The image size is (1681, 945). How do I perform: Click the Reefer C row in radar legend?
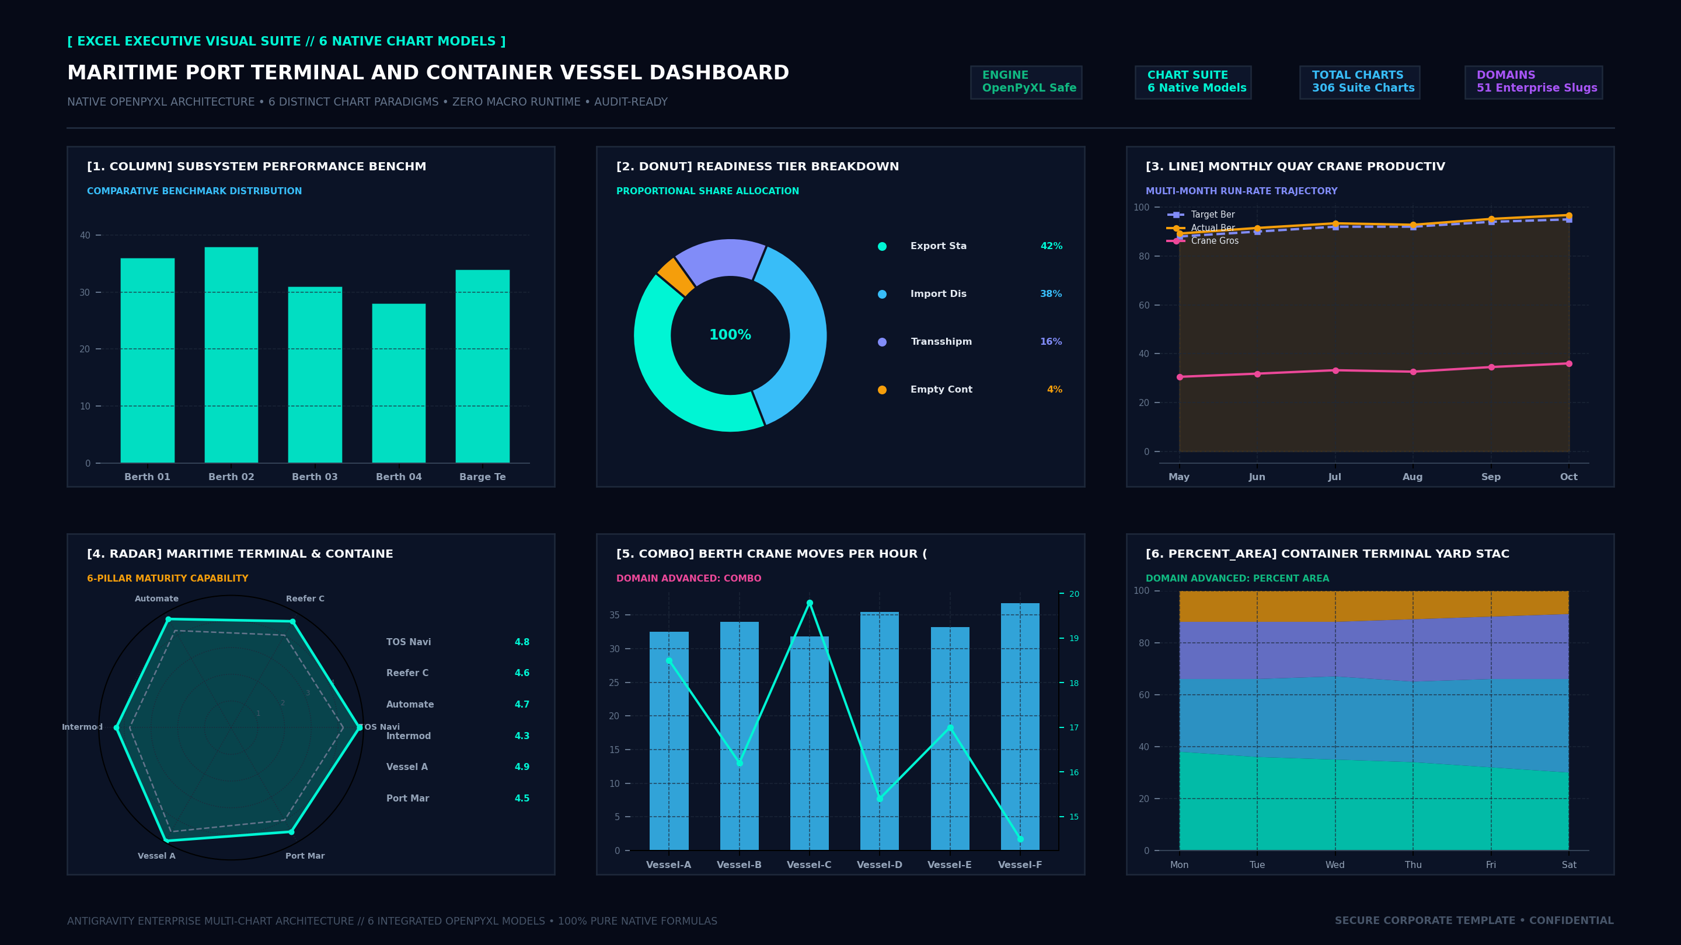point(458,673)
